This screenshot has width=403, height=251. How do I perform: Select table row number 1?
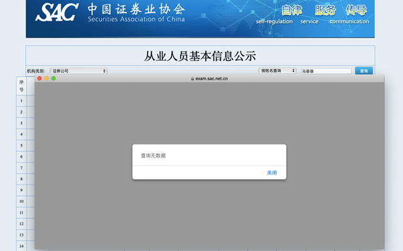click(21, 100)
